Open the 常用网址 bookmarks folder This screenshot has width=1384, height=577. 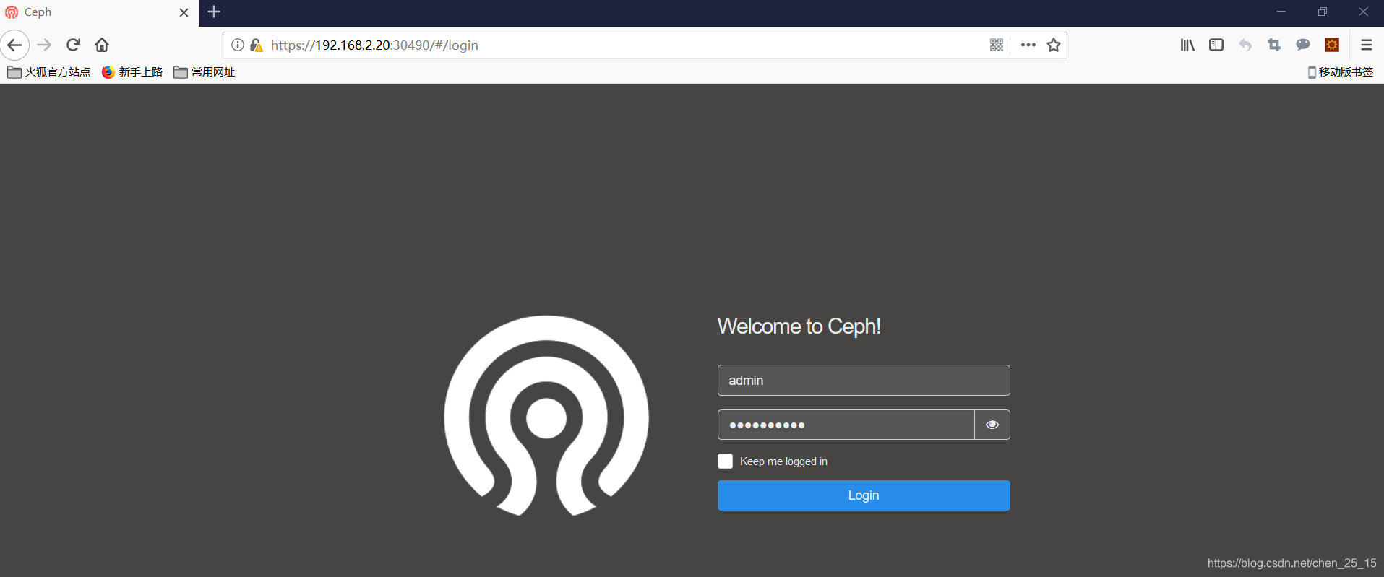tap(205, 72)
